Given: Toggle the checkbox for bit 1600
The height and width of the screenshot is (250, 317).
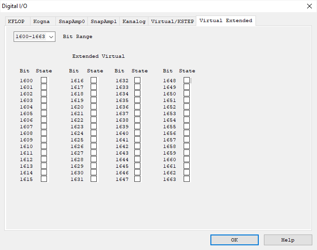Looking at the screenshot, I should pos(44,80).
